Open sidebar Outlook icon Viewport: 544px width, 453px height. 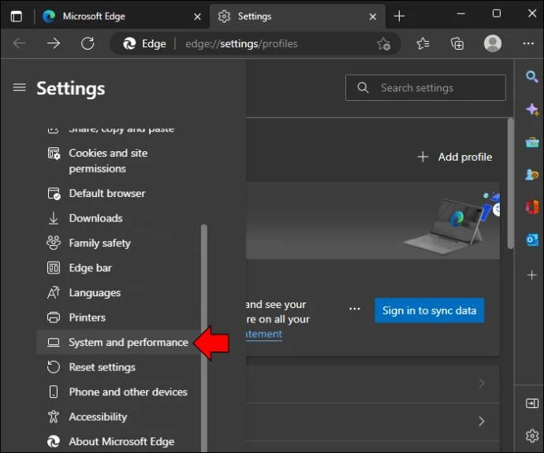click(x=532, y=239)
